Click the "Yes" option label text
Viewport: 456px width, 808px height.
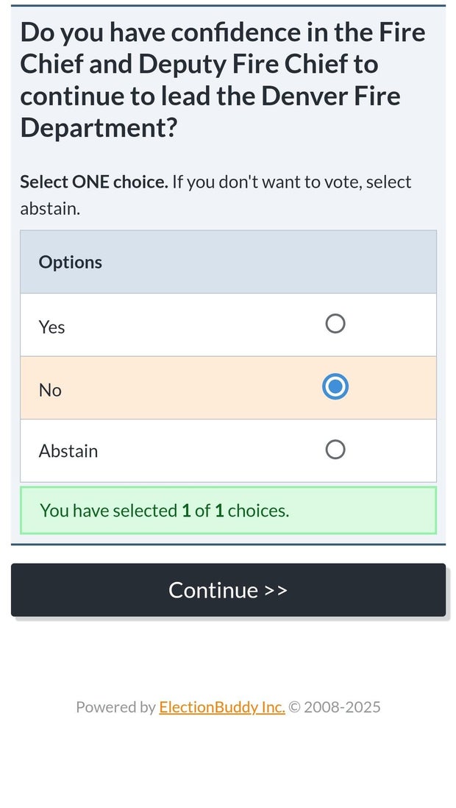coord(52,327)
